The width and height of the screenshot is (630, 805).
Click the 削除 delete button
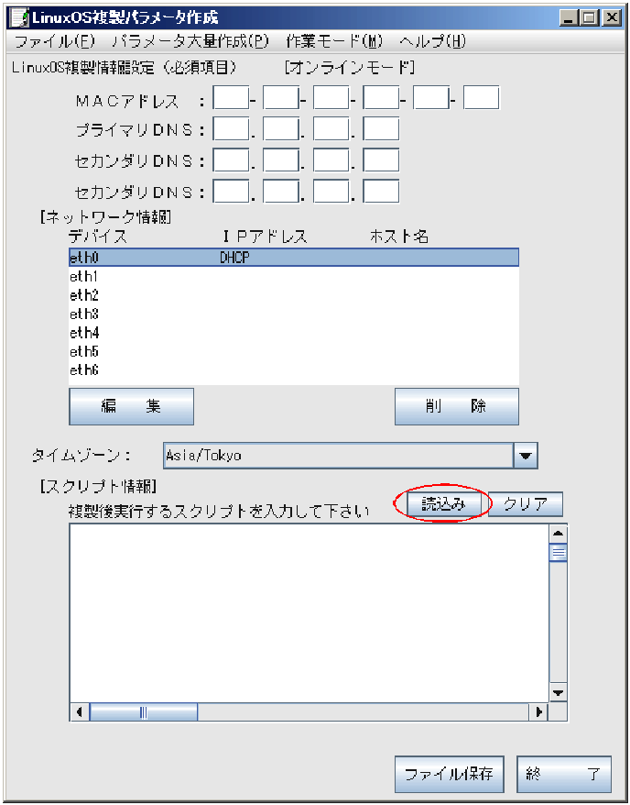coord(457,406)
